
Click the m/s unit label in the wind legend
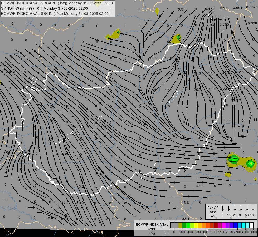213,216
